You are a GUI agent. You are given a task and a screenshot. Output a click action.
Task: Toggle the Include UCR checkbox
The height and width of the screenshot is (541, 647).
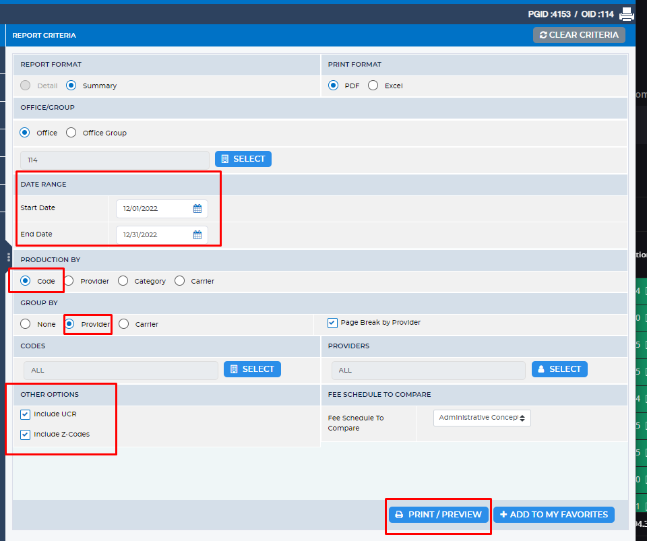pyautogui.click(x=26, y=414)
